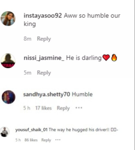Open more options on sandhya.shetty70's comment
Viewport: 135px width, 150px height.
point(79,108)
